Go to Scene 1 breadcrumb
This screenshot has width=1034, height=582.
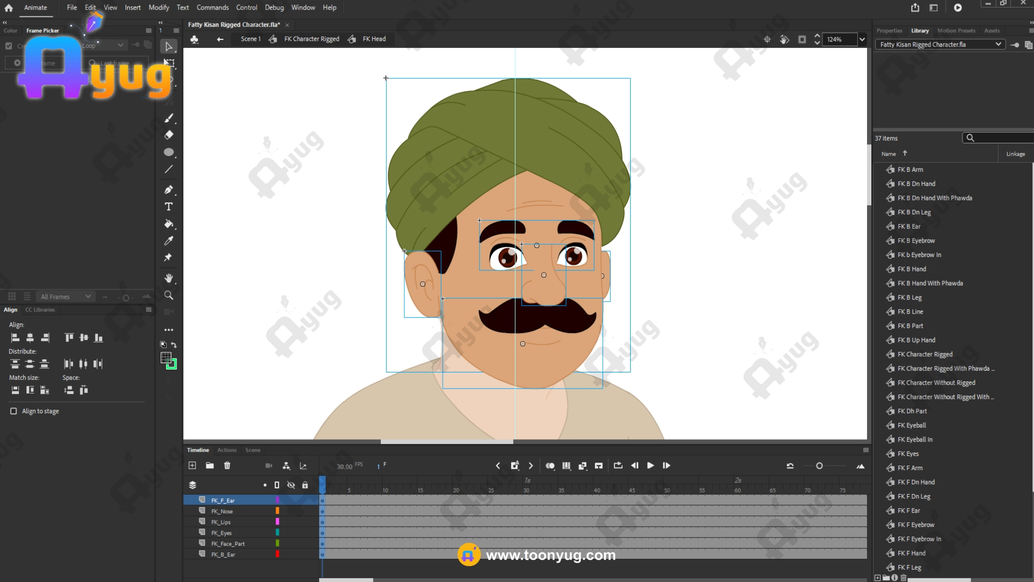(x=250, y=39)
